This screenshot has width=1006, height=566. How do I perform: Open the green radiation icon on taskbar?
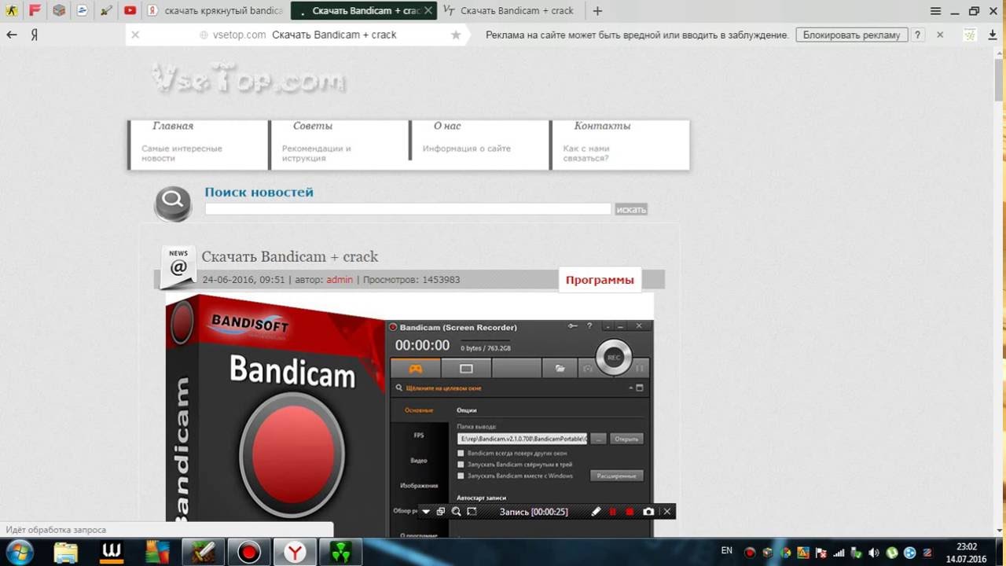pos(340,552)
